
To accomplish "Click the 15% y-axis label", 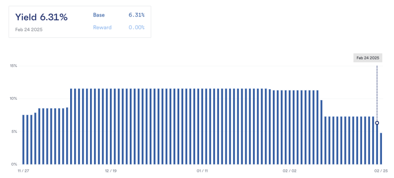I will [13, 66].
